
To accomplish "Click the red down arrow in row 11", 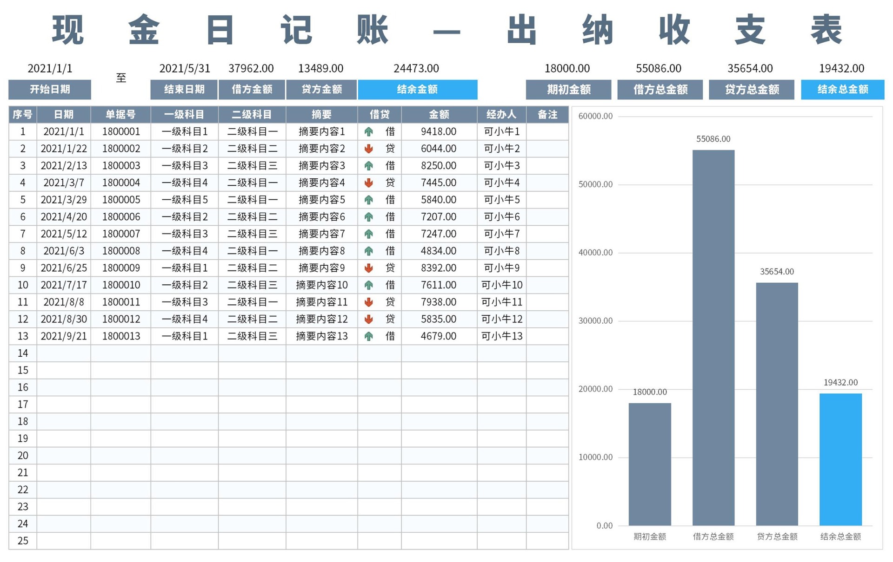I will [x=368, y=302].
